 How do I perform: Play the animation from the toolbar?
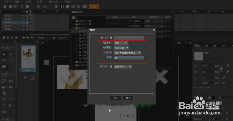tap(56, 7)
